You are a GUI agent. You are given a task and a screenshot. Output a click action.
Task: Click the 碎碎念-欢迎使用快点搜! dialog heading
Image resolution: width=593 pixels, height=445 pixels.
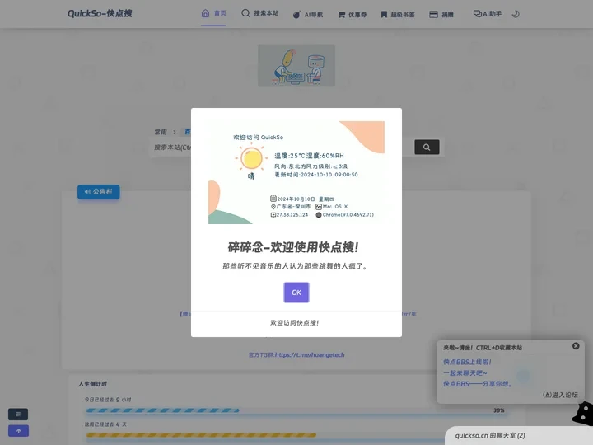coord(293,247)
